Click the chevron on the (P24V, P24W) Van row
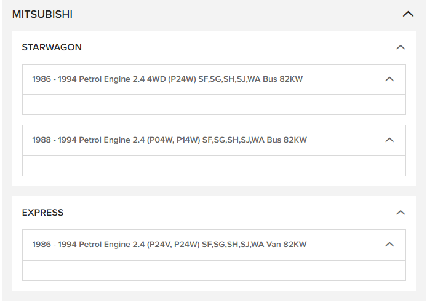The width and height of the screenshot is (427, 303). [x=389, y=245]
